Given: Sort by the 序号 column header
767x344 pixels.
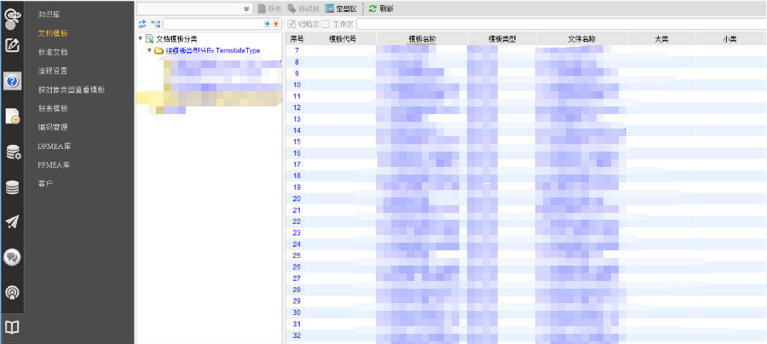Looking at the screenshot, I should pos(297,38).
